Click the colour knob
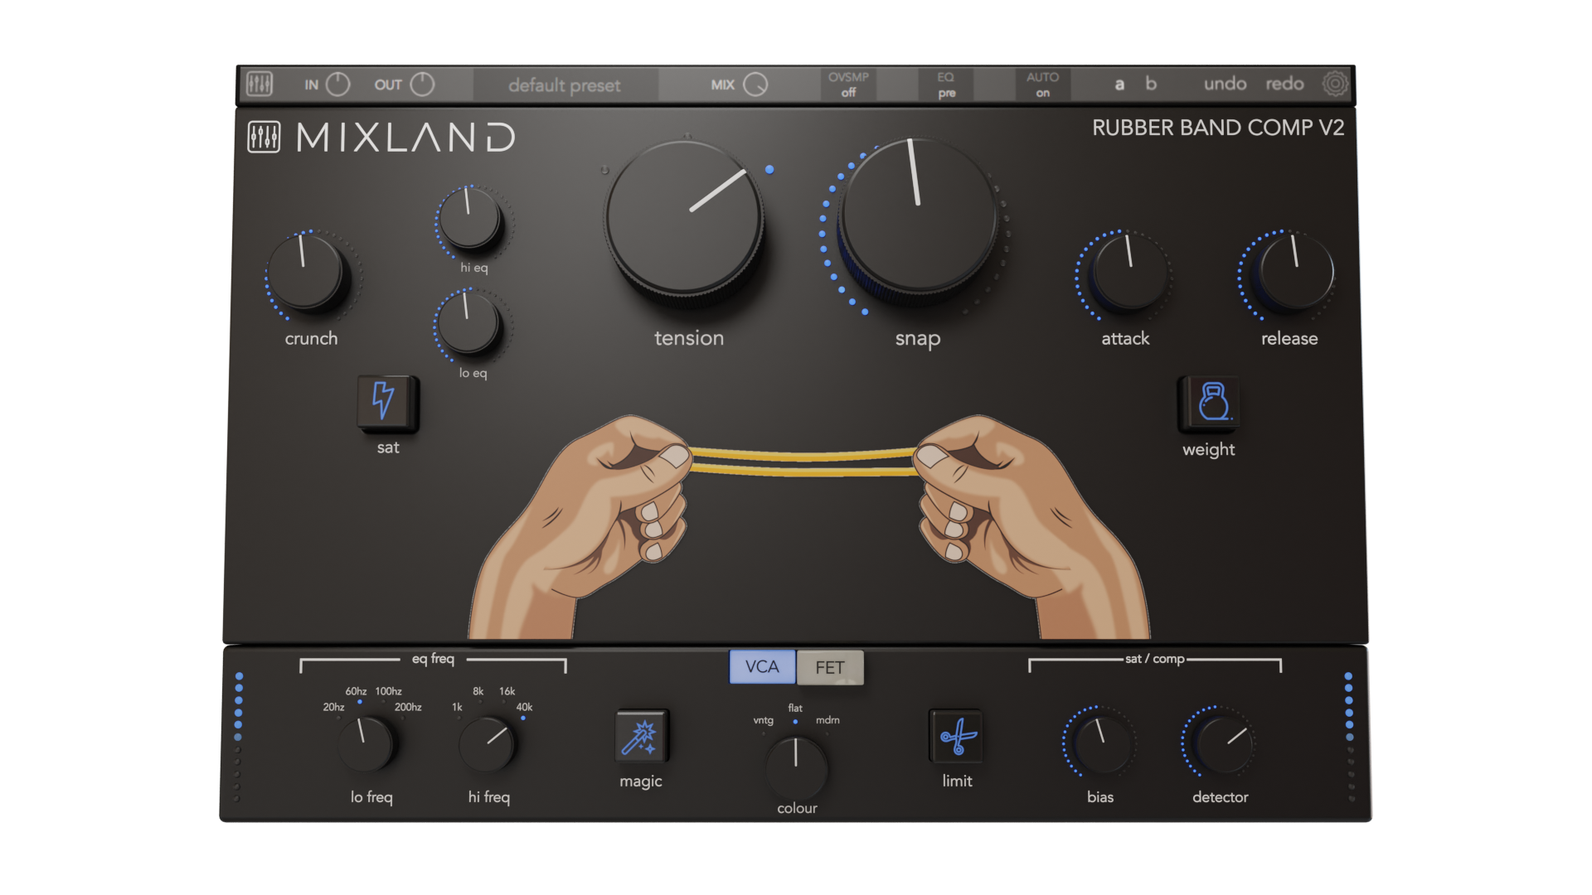The width and height of the screenshot is (1592, 895). tap(796, 767)
